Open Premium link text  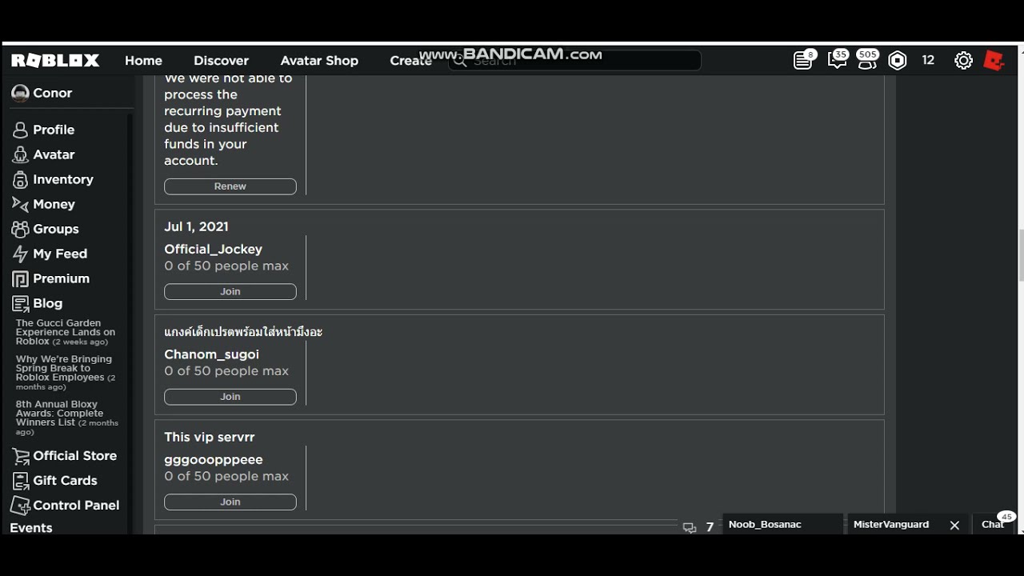tap(61, 278)
